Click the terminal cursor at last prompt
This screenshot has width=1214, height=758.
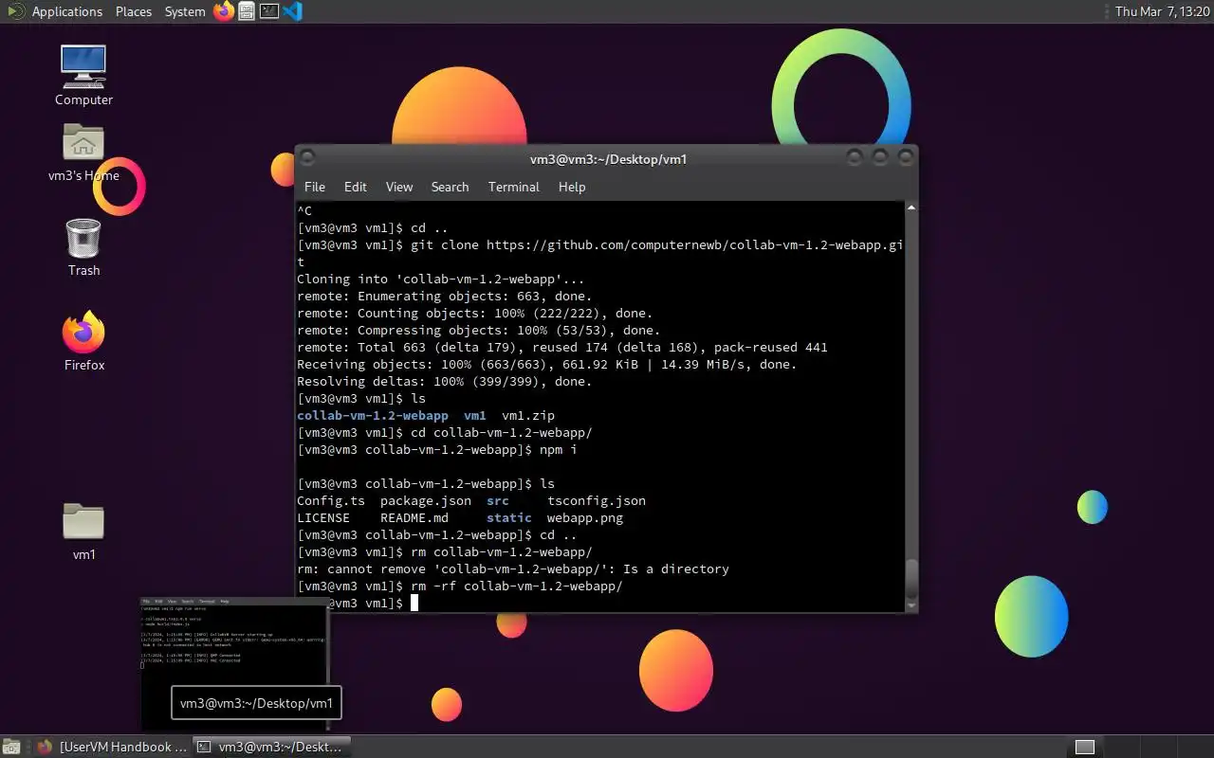point(414,603)
